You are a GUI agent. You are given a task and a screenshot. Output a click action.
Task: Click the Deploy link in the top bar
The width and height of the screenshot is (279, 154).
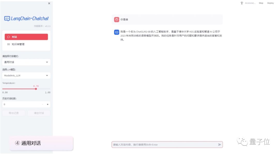270,3
